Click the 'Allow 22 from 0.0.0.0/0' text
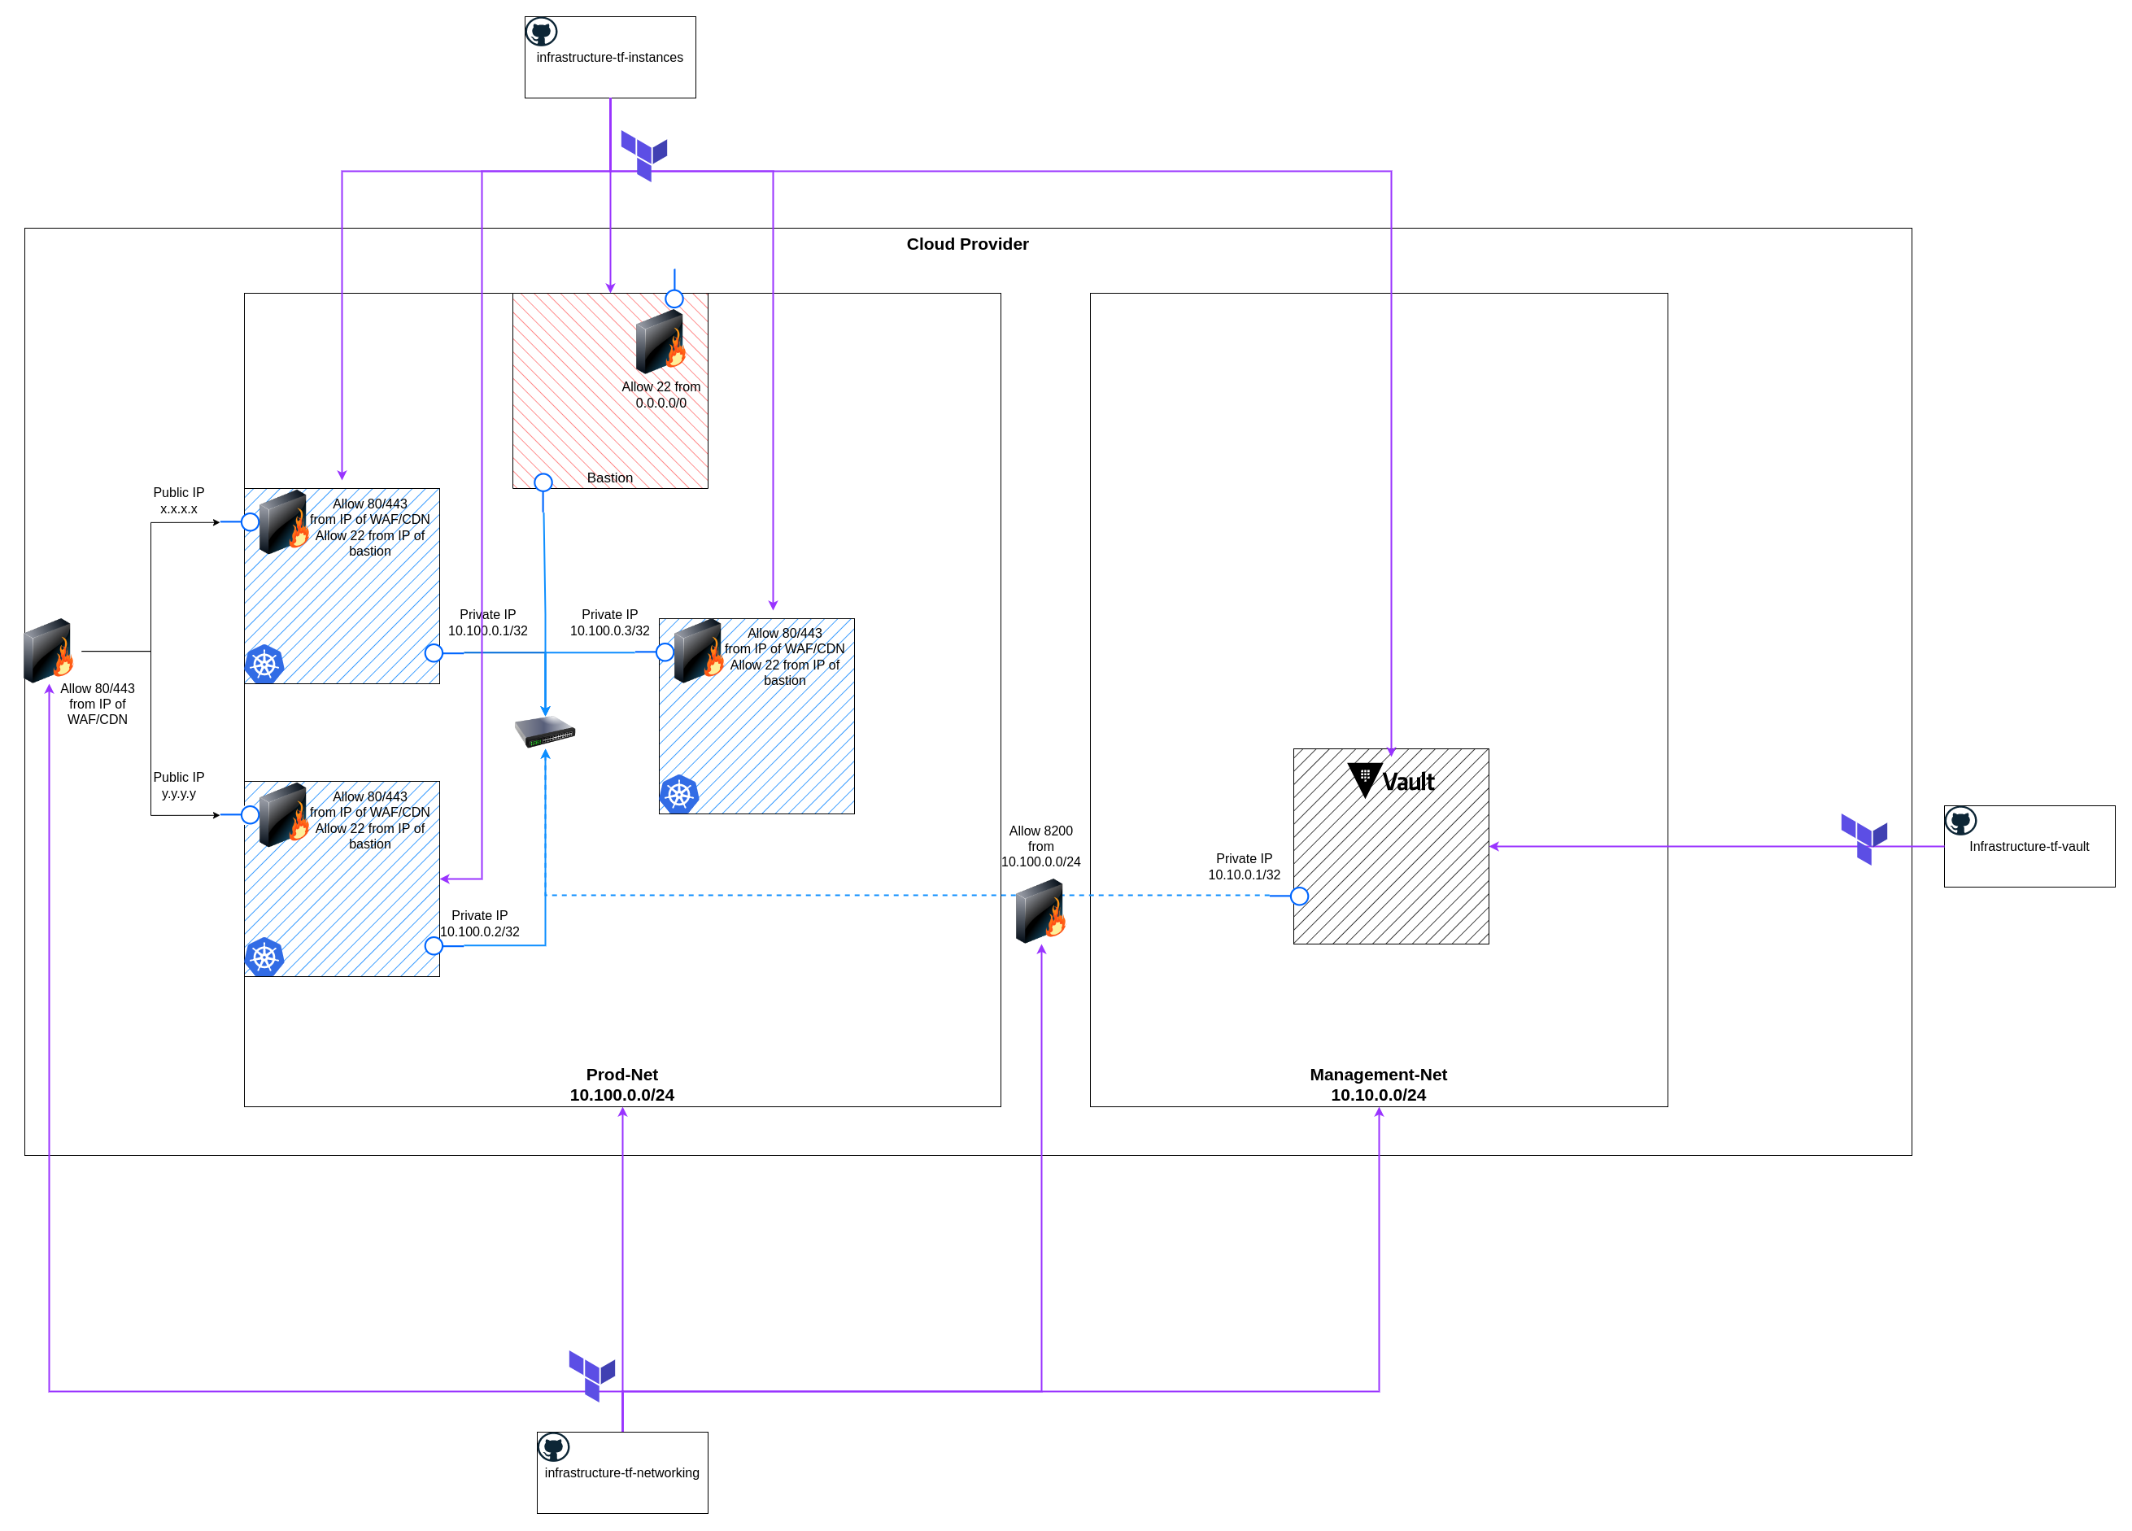The width and height of the screenshot is (2132, 1531). [x=661, y=395]
